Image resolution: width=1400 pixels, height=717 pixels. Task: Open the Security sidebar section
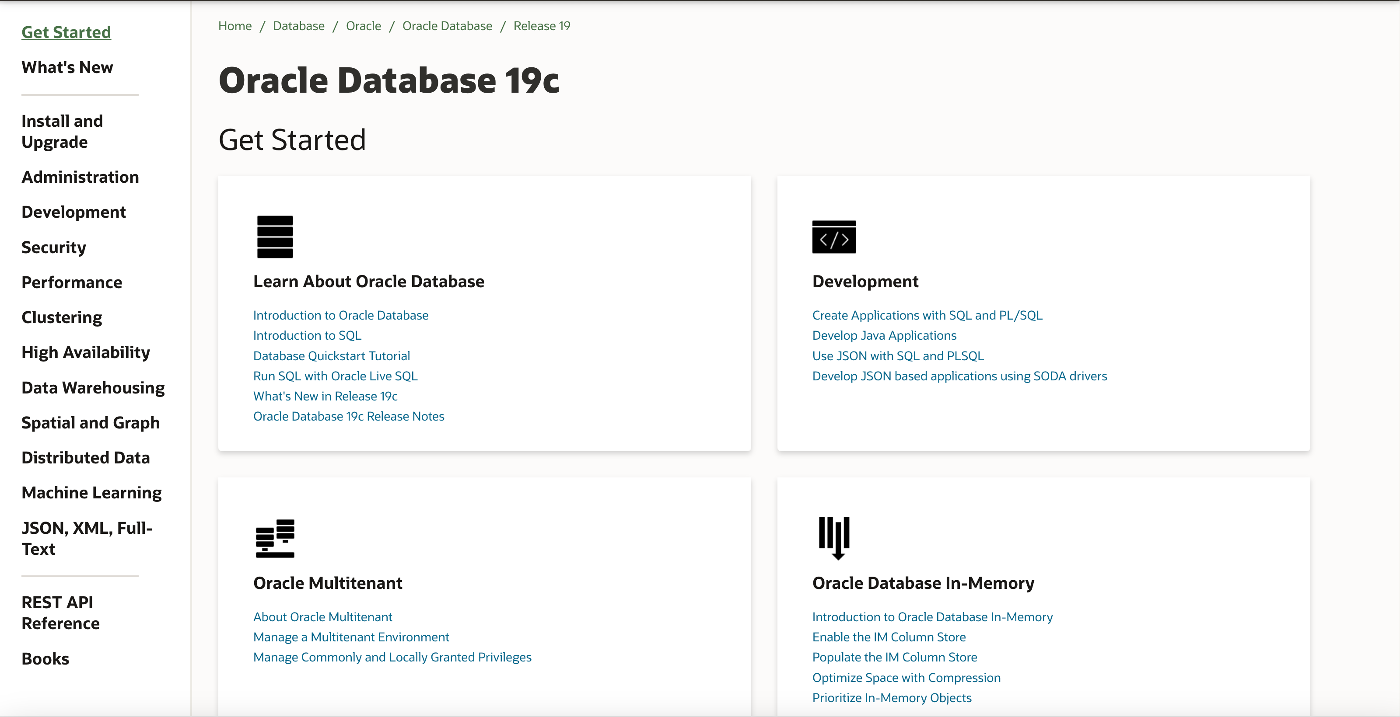pyautogui.click(x=53, y=247)
